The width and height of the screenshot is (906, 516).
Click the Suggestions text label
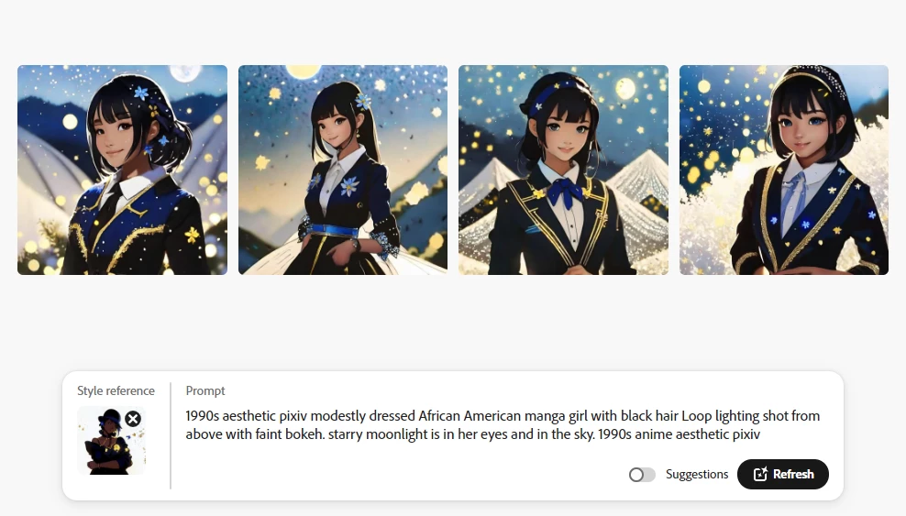coord(697,475)
